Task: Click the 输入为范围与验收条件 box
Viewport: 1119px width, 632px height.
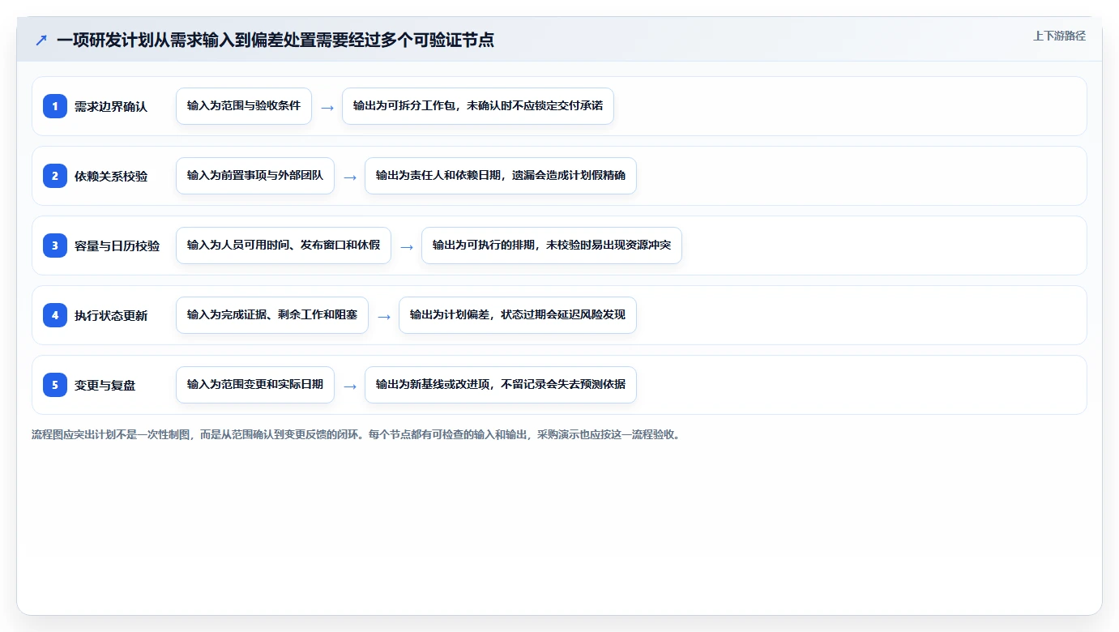Action: 244,106
